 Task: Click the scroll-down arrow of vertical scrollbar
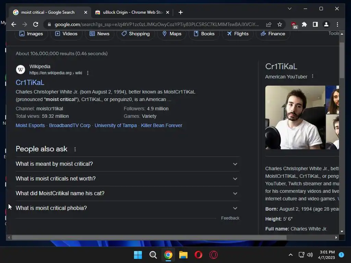click(x=342, y=232)
